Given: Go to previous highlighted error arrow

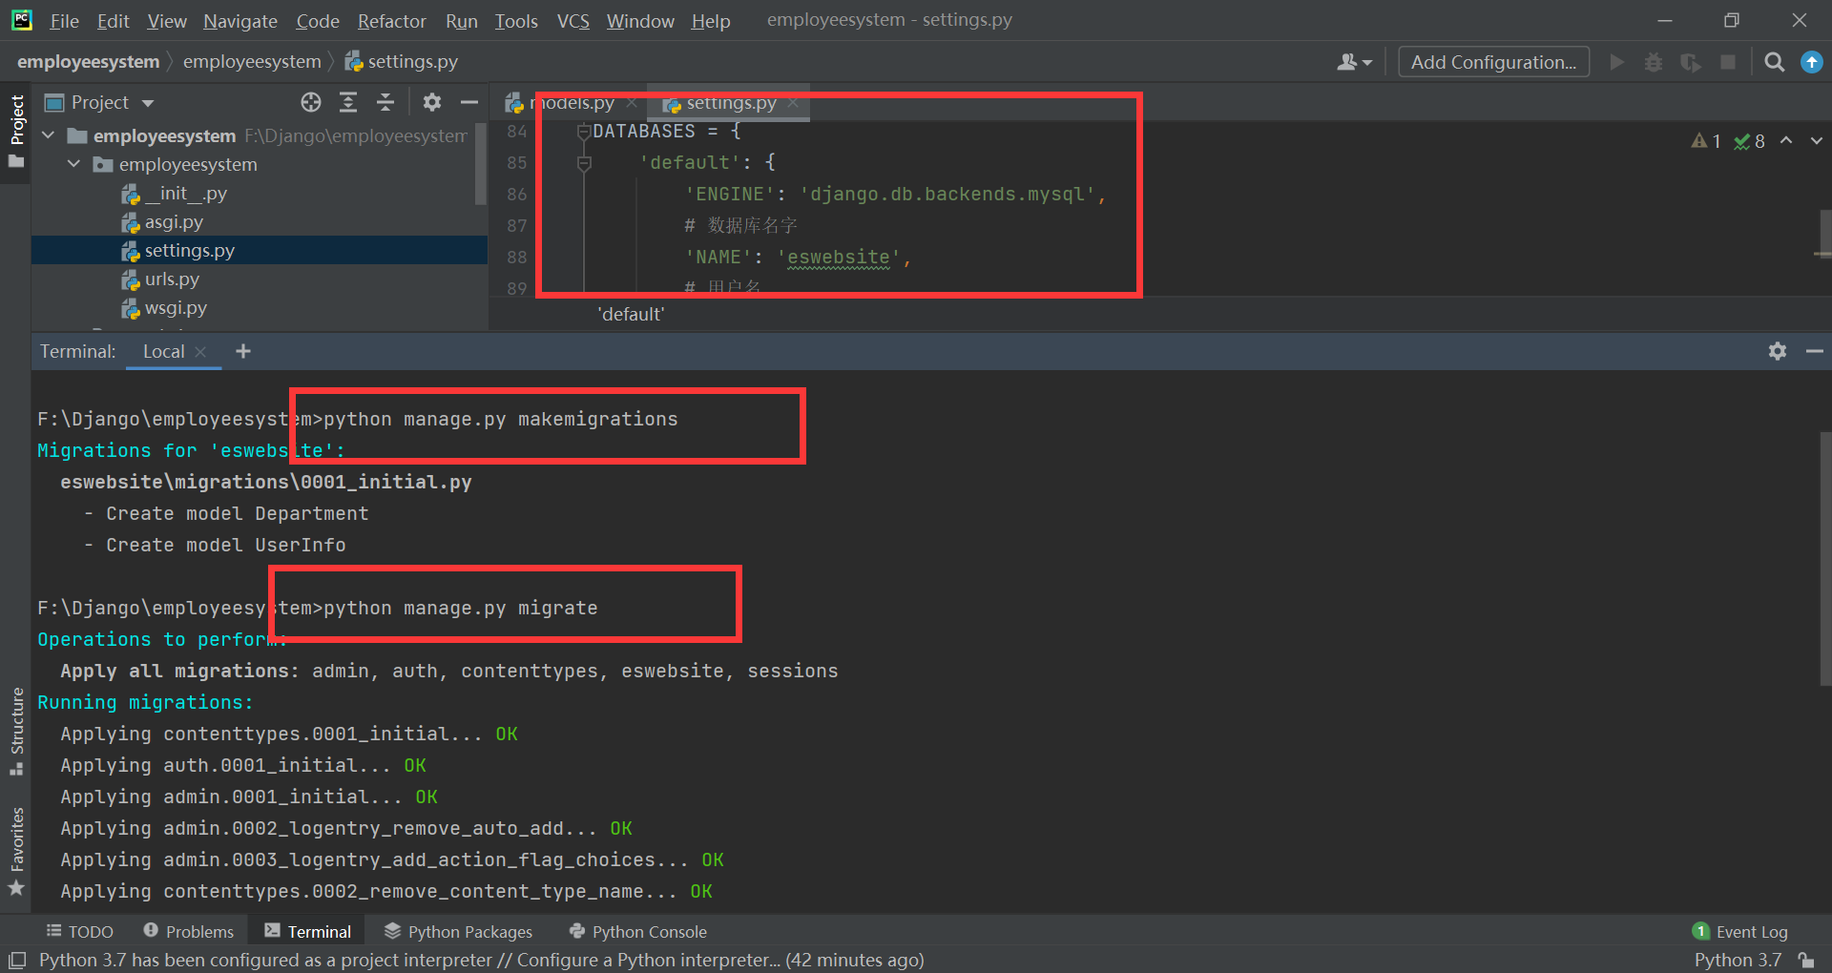Looking at the screenshot, I should [x=1786, y=140].
